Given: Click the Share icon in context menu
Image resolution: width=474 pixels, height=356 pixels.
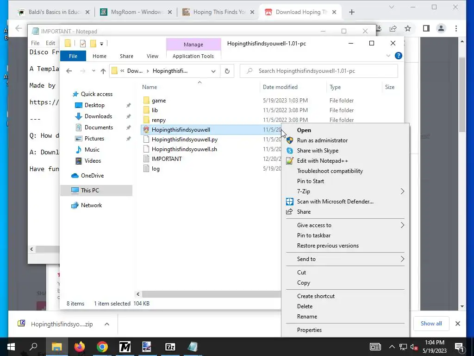Looking at the screenshot, I should [x=289, y=211].
